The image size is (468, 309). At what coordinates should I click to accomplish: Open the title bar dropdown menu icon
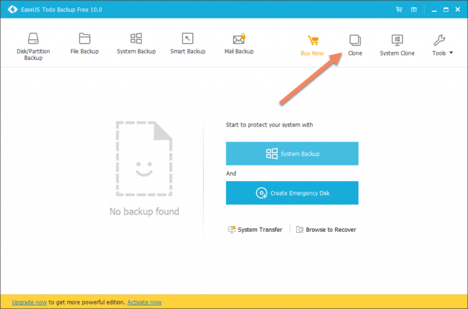[414, 10]
